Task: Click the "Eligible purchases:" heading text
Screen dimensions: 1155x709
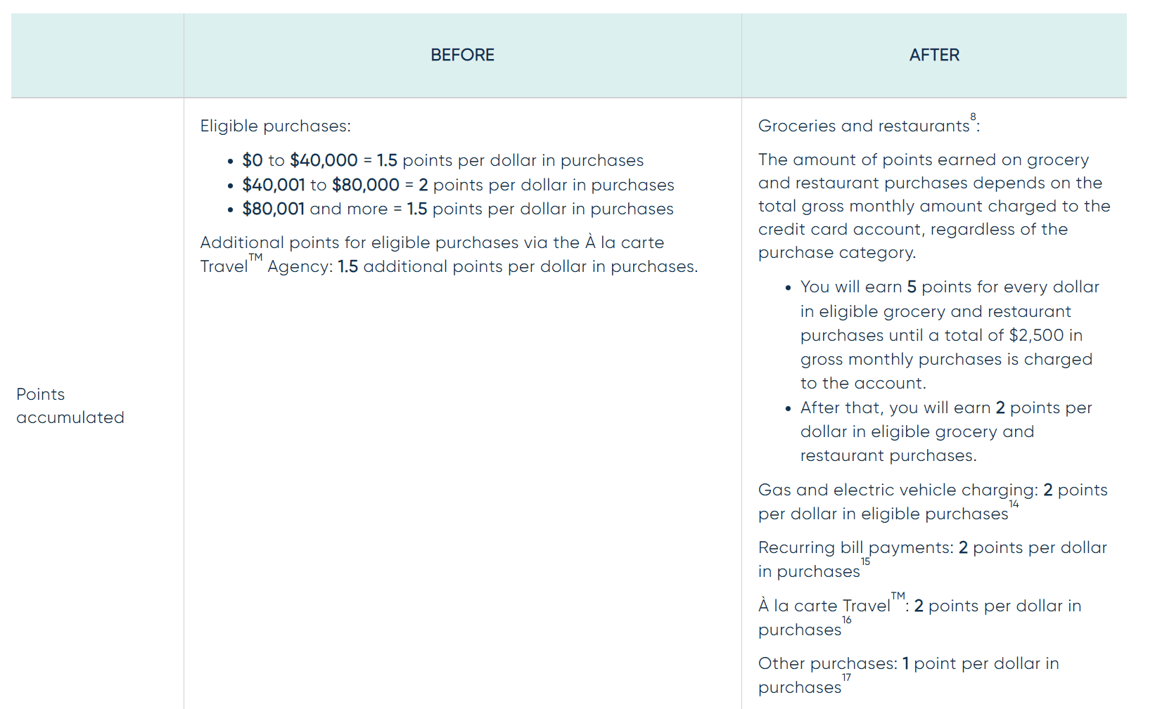Action: click(x=275, y=126)
